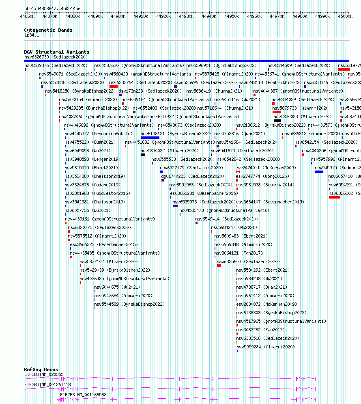Click the chr1:44858647..45001456 region label
The height and width of the screenshot is (404, 361).
click(52, 9)
